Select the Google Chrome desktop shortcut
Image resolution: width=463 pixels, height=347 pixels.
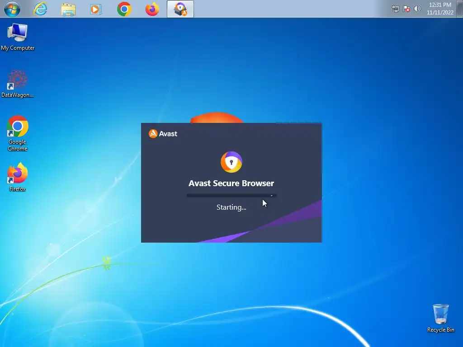[18, 133]
